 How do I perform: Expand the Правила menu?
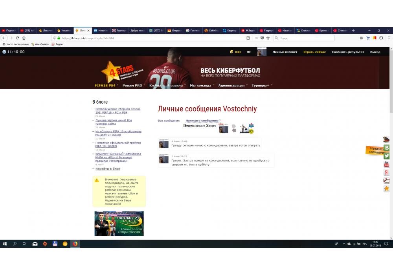(x=177, y=85)
